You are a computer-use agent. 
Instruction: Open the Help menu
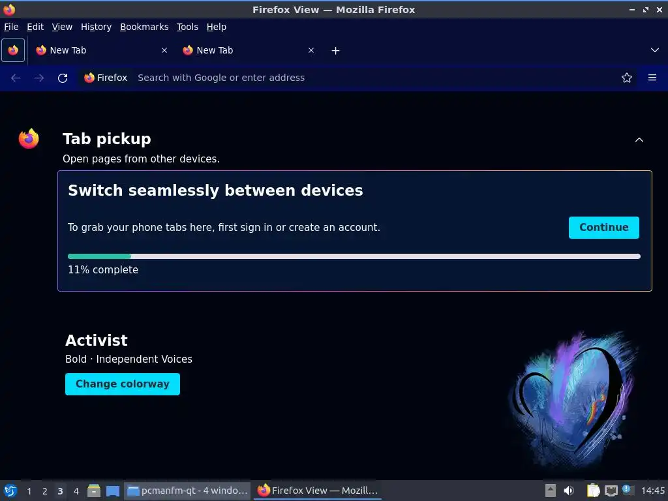click(217, 27)
